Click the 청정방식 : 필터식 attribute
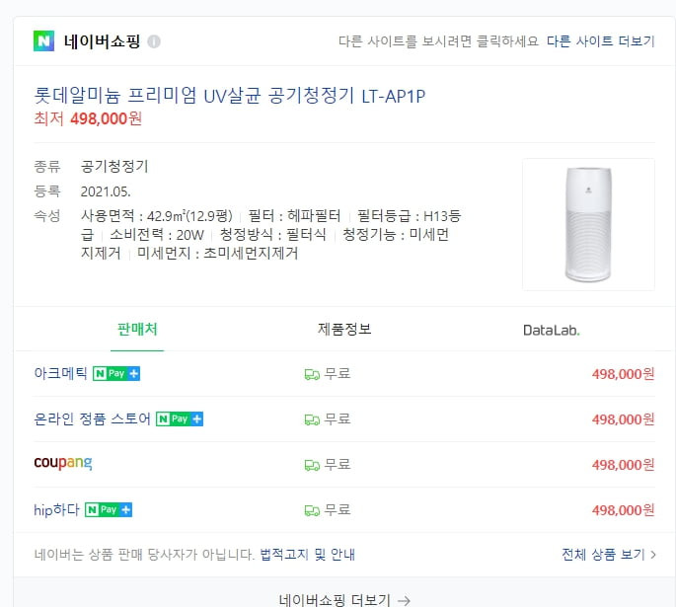This screenshot has width=676, height=607. [273, 235]
